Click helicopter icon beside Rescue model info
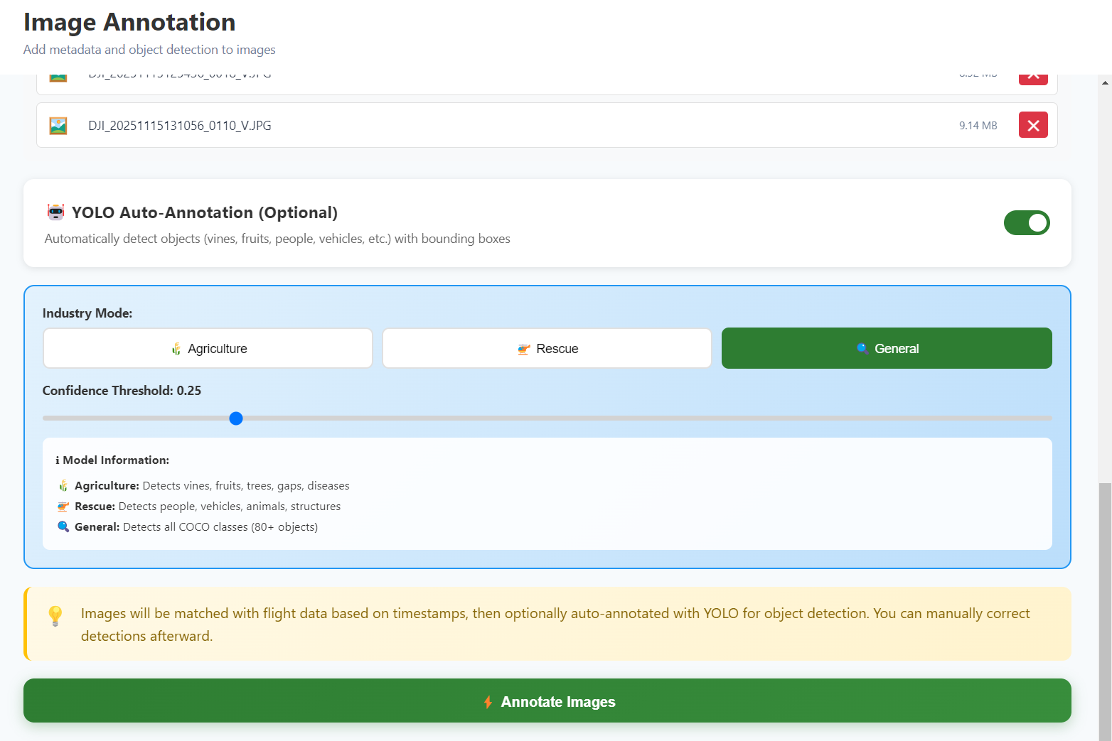 (x=63, y=507)
